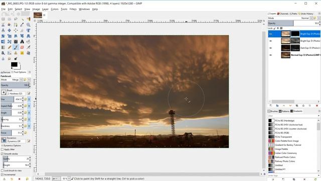
Task: Select the Rotate tool
Action: pyautogui.click(x=3, y=36)
